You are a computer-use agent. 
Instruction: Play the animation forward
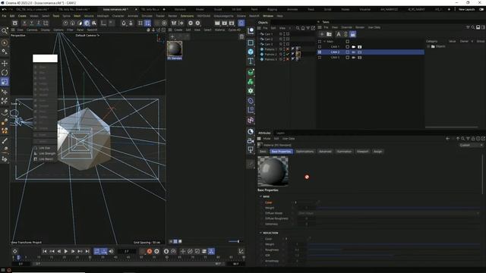click(x=66, y=251)
